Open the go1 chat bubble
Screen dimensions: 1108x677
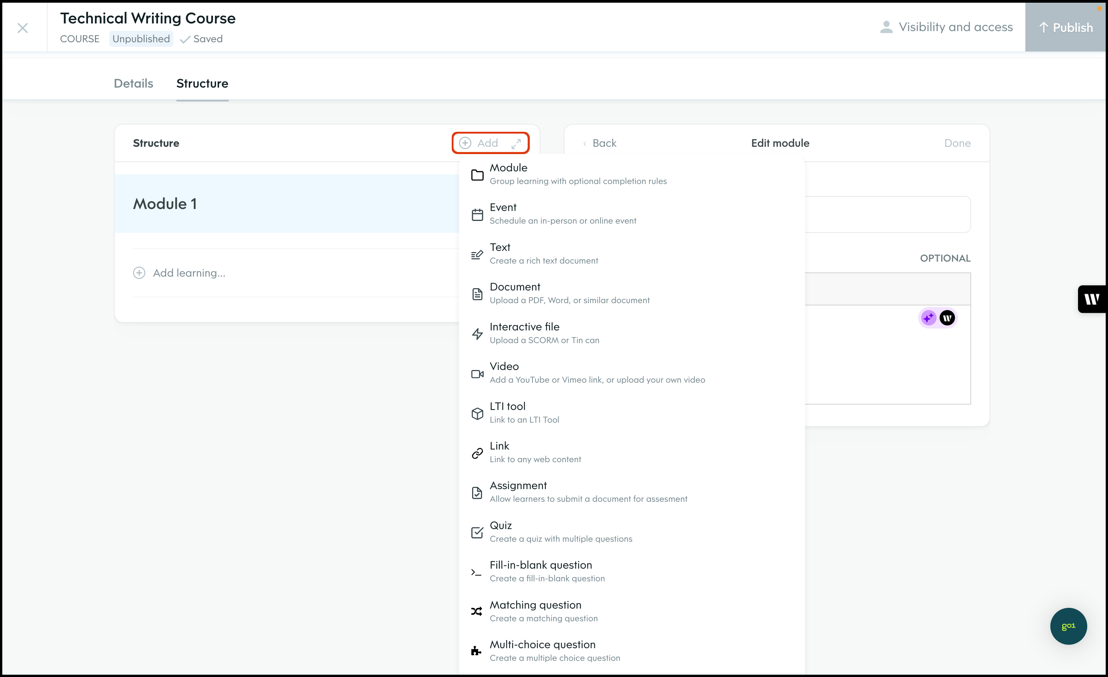pyautogui.click(x=1068, y=626)
